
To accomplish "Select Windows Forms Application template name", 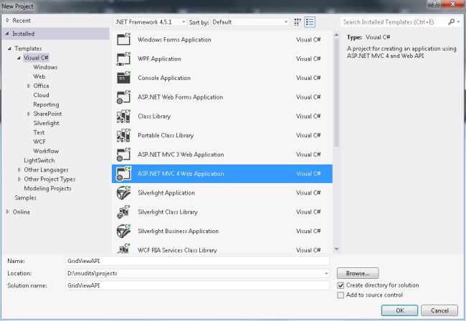I will (174, 39).
